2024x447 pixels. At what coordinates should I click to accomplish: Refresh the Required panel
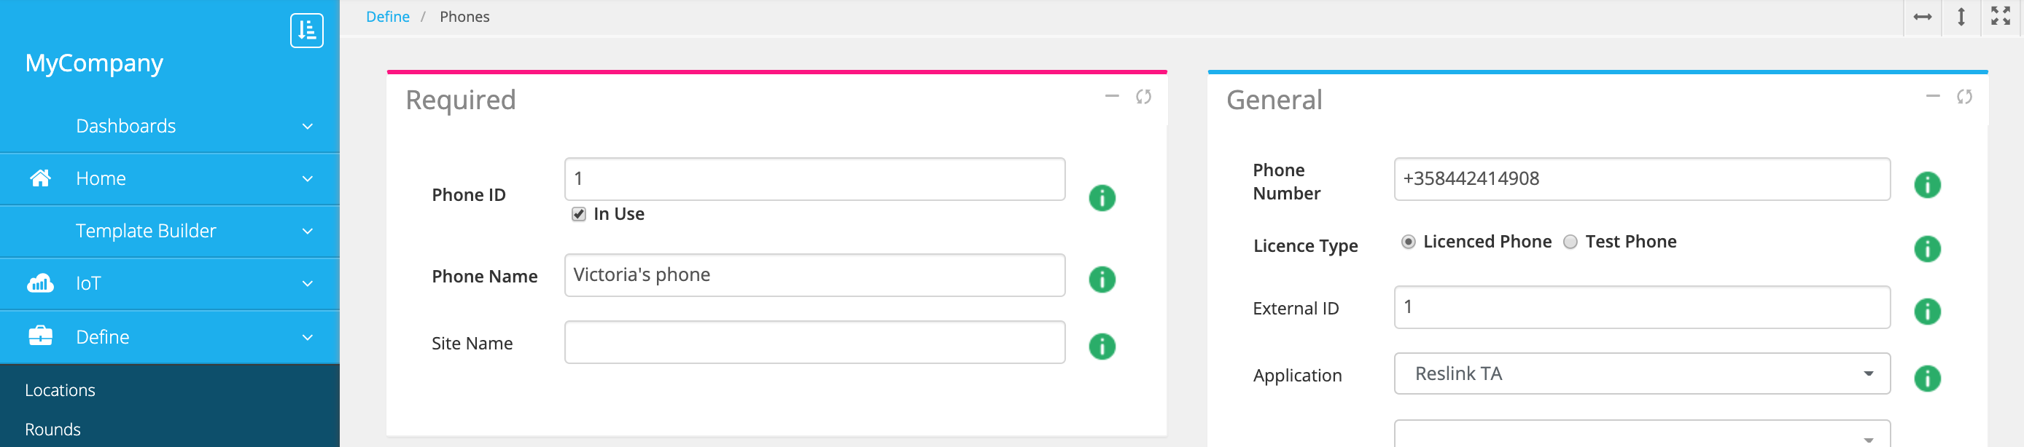click(x=1143, y=96)
